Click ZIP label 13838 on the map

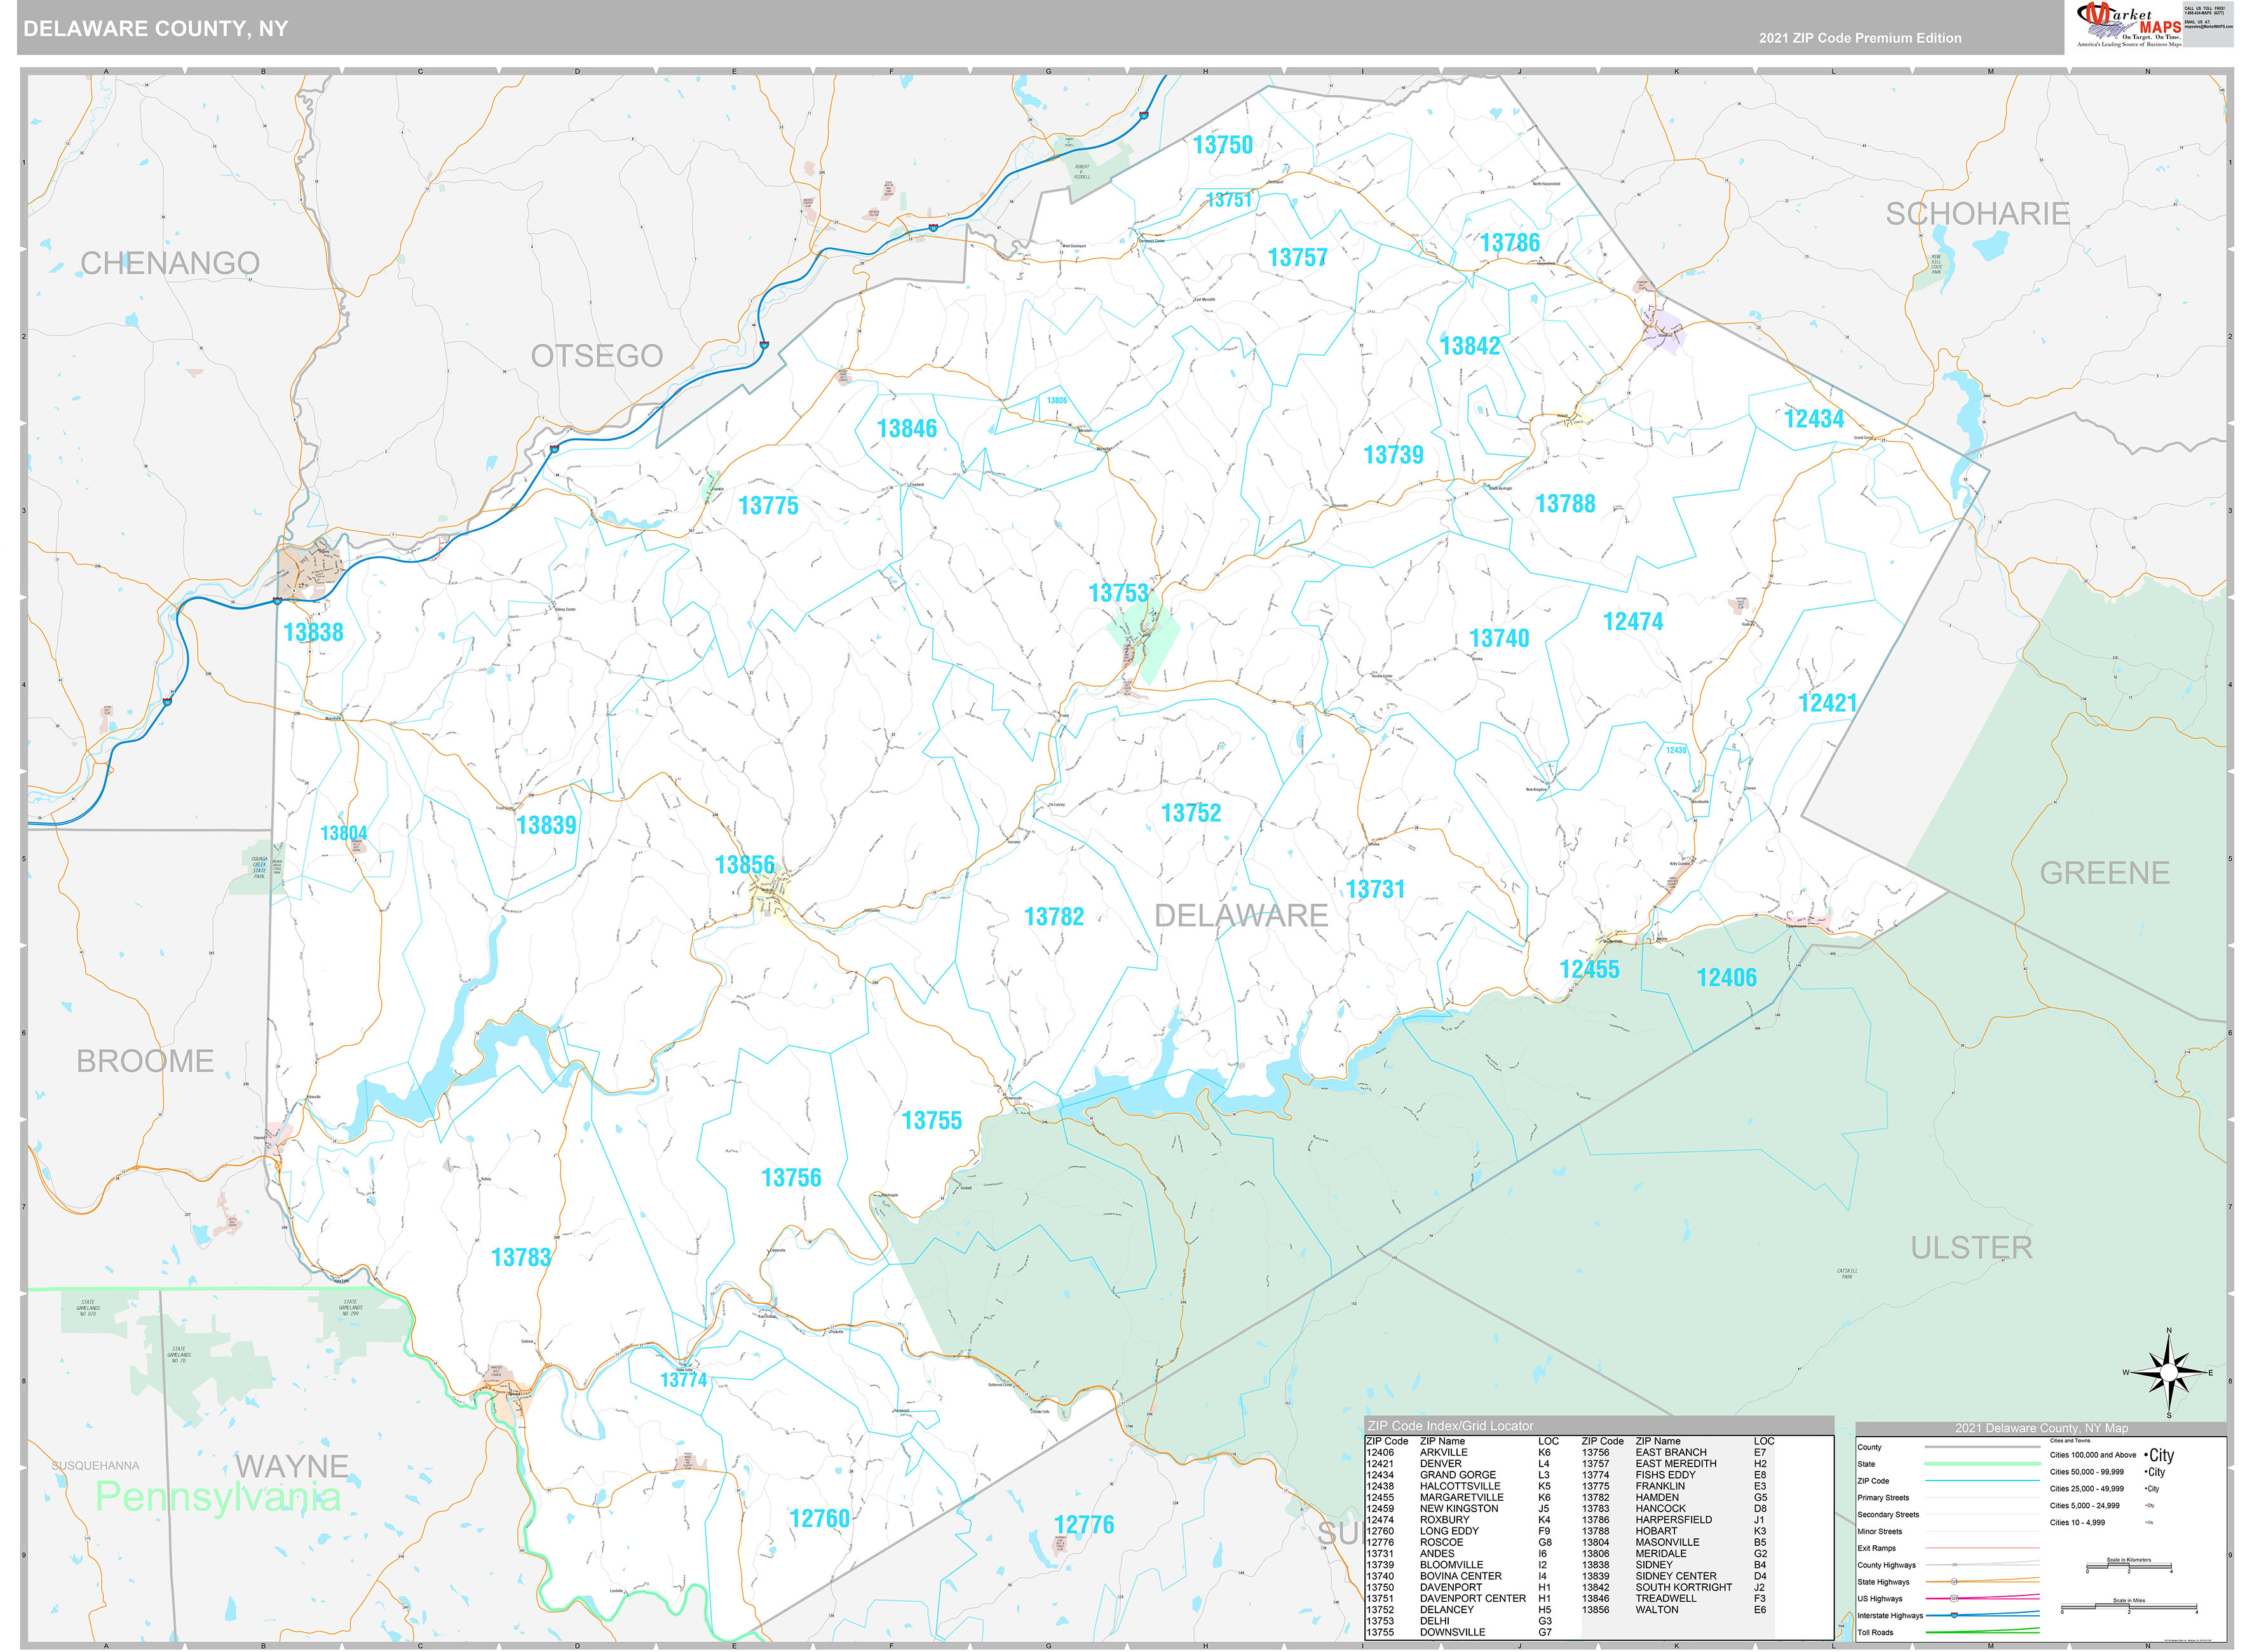(x=313, y=632)
